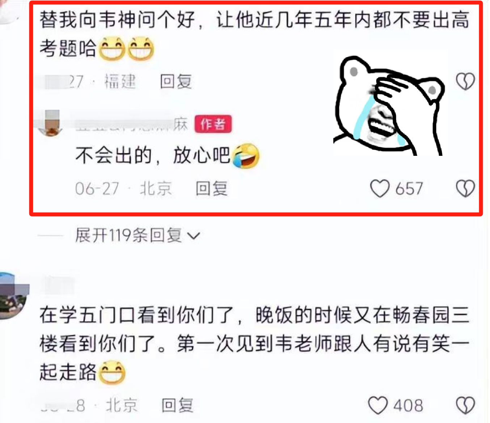Like the comment with 408 likes
Screen dimensions: 490x423
point(378,405)
